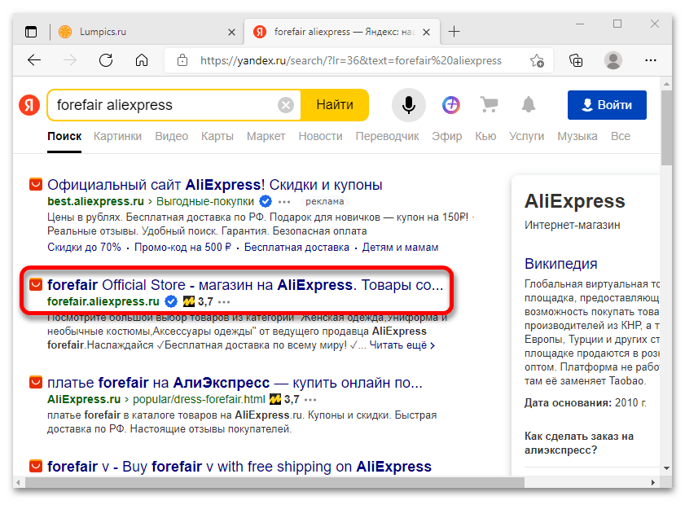Open the browser home page icon
The width and height of the screenshot is (685, 518).
click(142, 60)
